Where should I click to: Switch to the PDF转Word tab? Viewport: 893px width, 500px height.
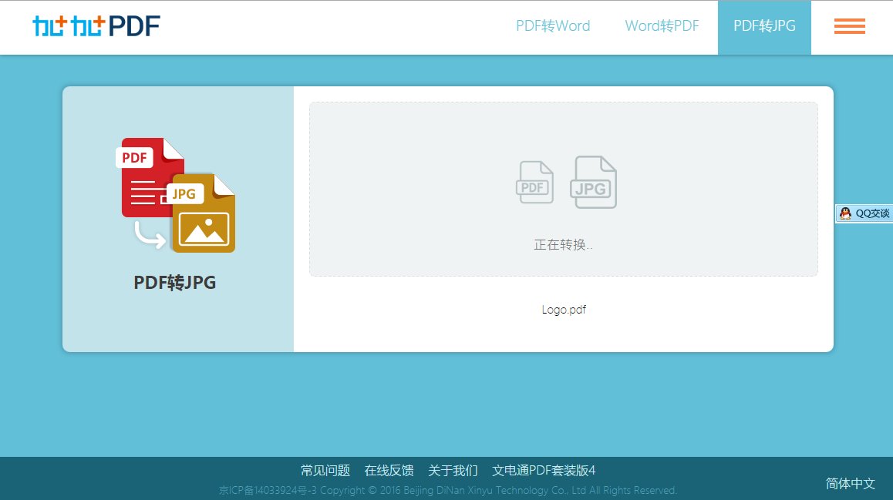553,26
